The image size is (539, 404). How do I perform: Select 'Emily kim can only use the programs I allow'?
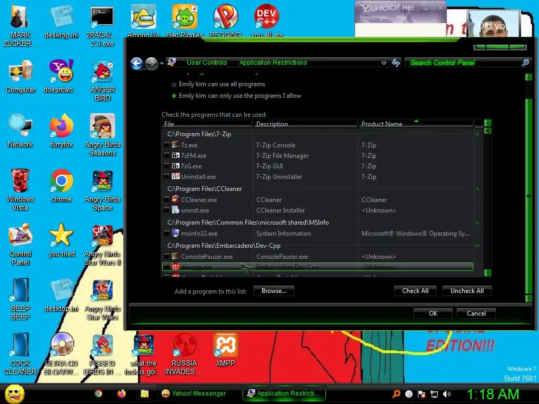[174, 96]
